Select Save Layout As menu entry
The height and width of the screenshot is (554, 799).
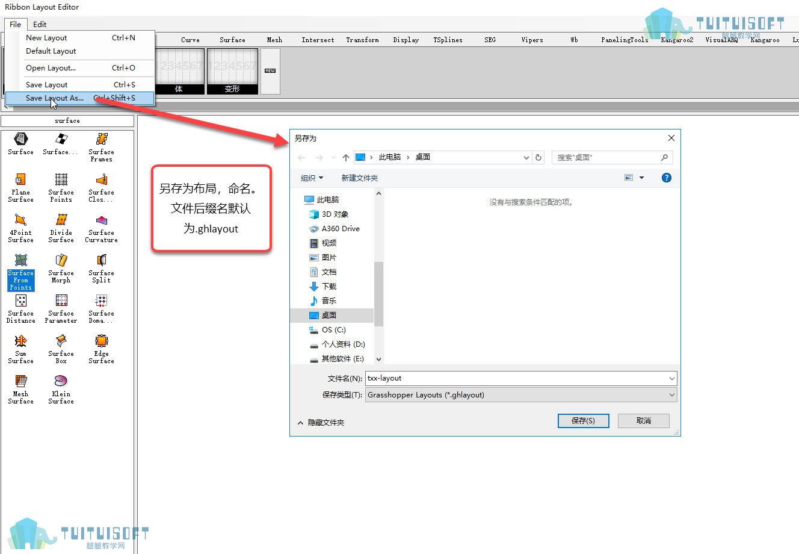pos(80,98)
